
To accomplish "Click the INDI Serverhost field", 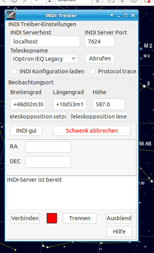I will tap(45, 42).
